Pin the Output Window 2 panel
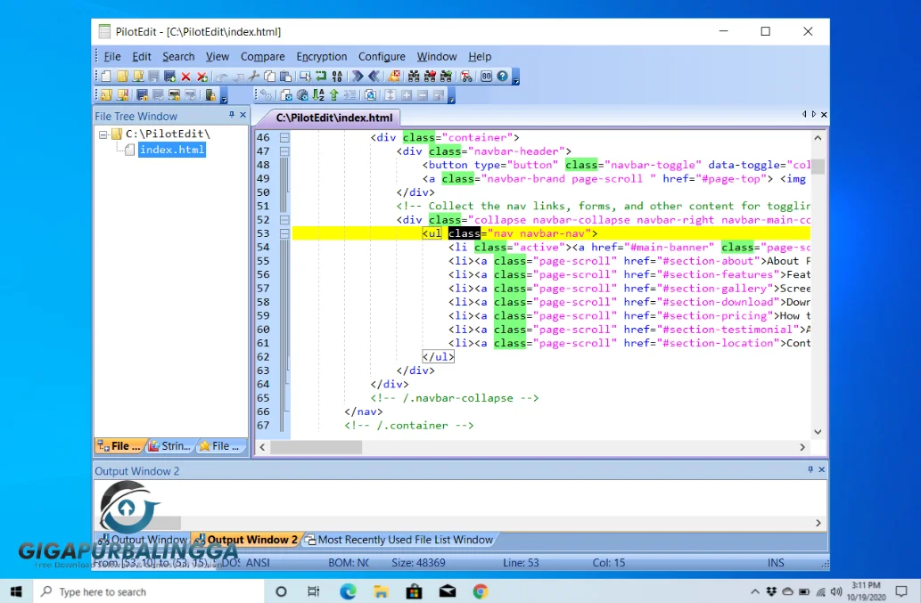Screen dimensions: 921x603 (810, 469)
